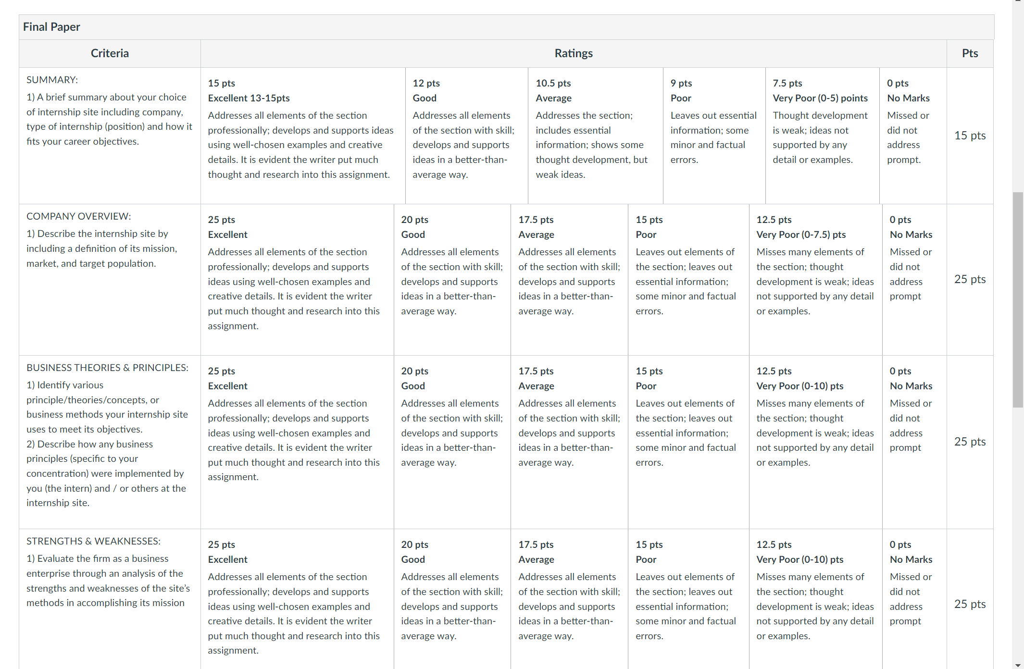Viewport: 1024px width, 669px height.
Task: Select Company Overview '25 pts Excellent' rating
Action: pyautogui.click(x=297, y=280)
